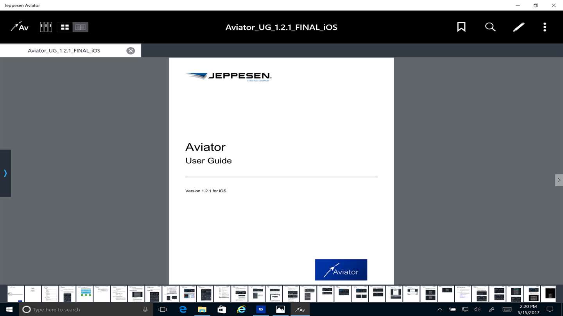Open network settings from the system tray

point(465,309)
